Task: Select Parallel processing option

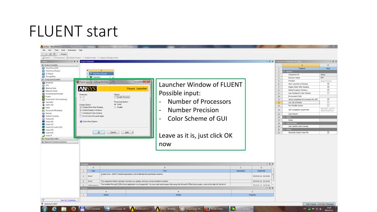Action: tap(115, 107)
